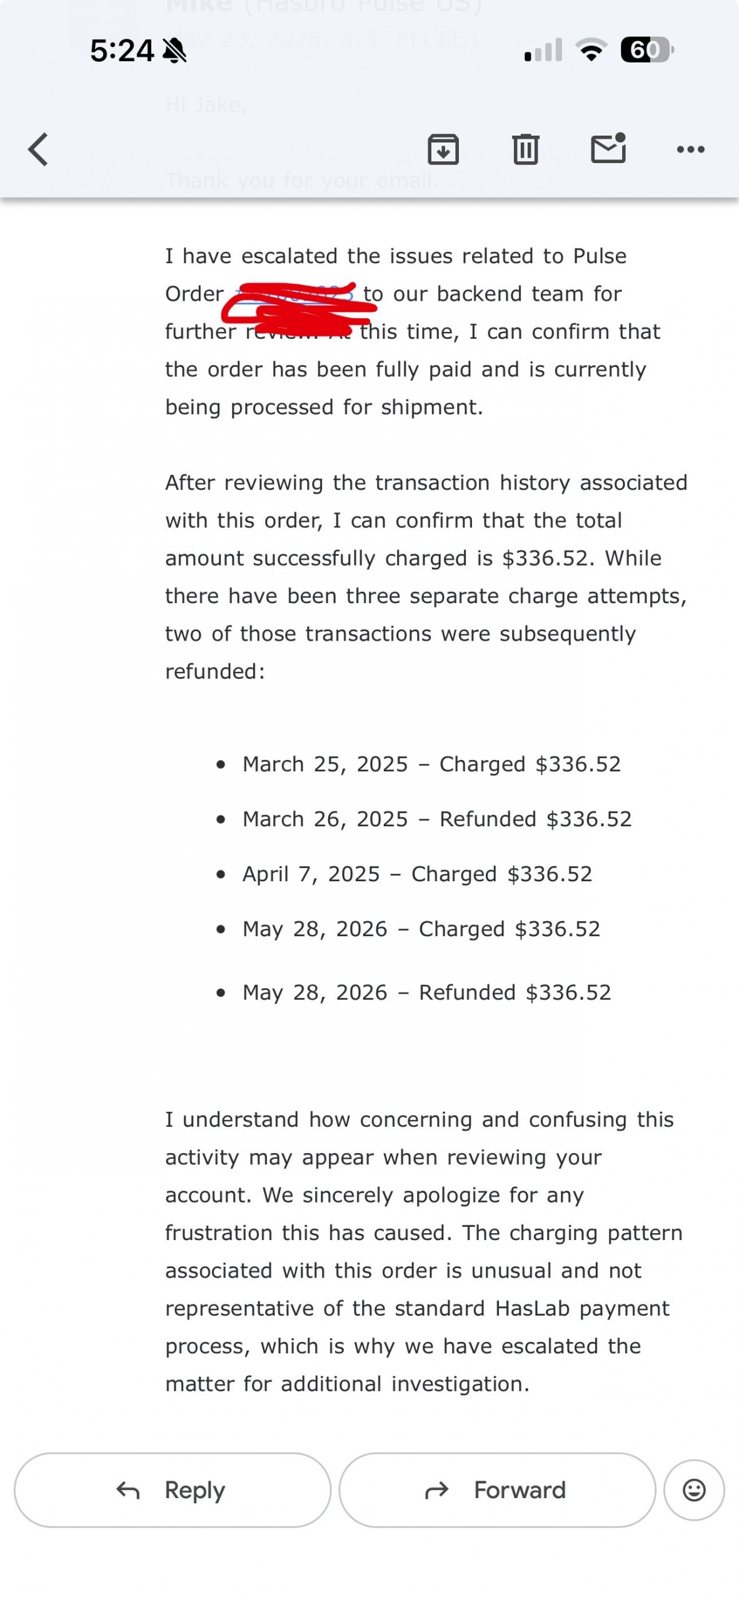
Task: Go back using the left chevron arrow
Action: (38, 149)
